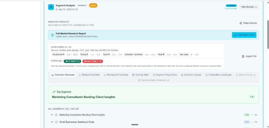Screen dimensions: 269x128
Task: Switch to the Ranked Heat Map tab
Action: point(89,75)
